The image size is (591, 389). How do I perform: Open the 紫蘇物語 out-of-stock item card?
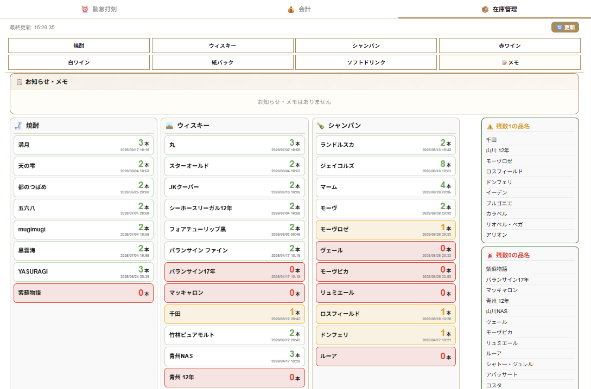pos(84,293)
